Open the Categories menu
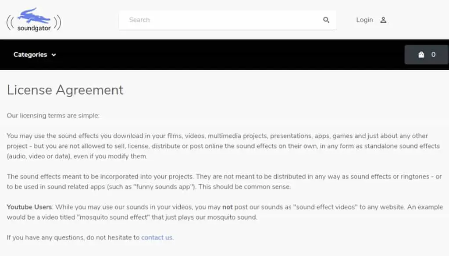Screen dimensions: 449x256 [x=35, y=54]
